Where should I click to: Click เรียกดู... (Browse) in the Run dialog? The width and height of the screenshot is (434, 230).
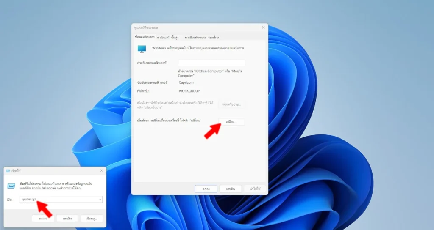(92, 218)
